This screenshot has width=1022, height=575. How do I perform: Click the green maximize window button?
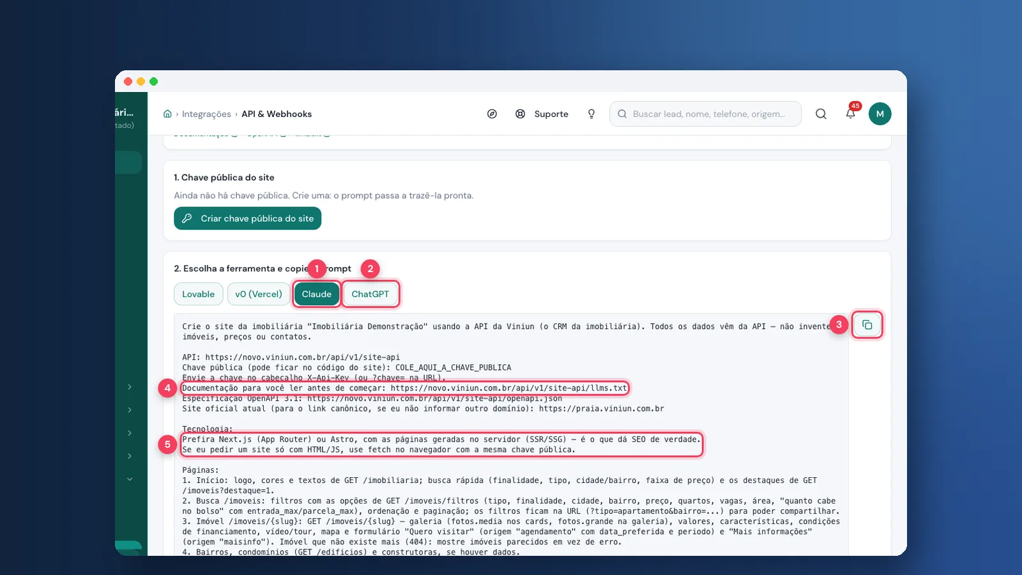click(x=153, y=81)
